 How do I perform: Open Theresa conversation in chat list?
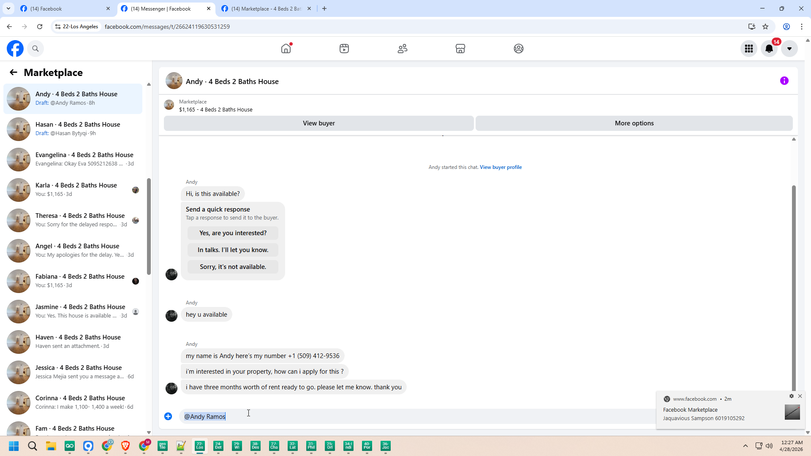coord(73,220)
